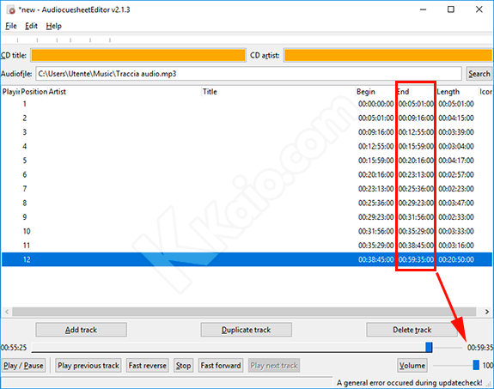
Task: Click the CD artist input field
Action: tap(388, 55)
